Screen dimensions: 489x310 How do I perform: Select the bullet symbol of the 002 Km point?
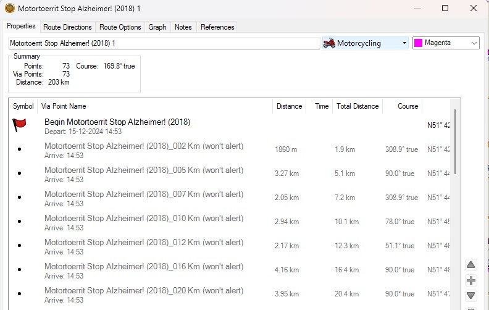pyautogui.click(x=20, y=149)
